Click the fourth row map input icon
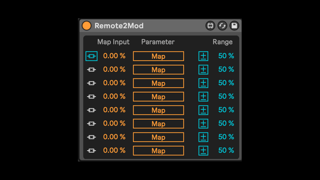The width and height of the screenshot is (320, 180). coord(91,97)
